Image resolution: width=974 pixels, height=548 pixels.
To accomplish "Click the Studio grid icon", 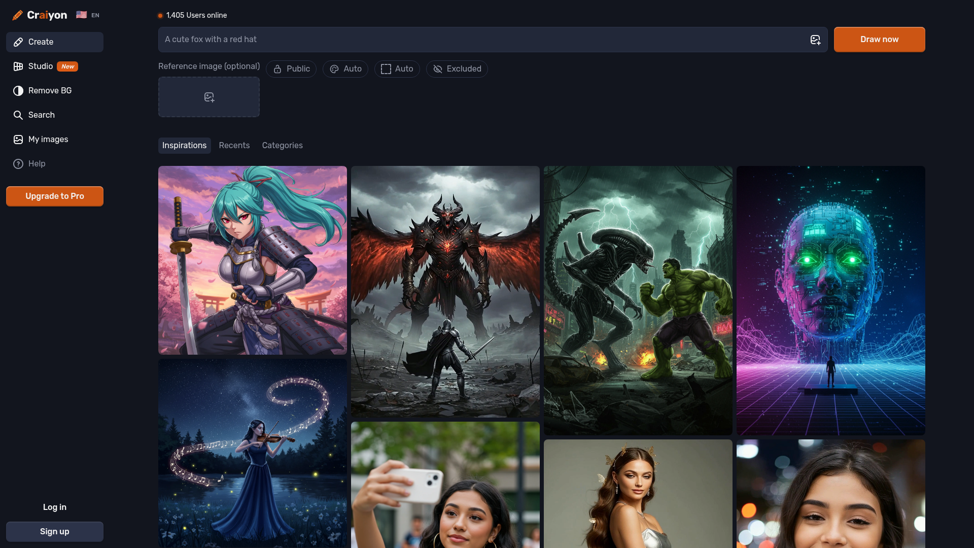I will click(x=18, y=66).
